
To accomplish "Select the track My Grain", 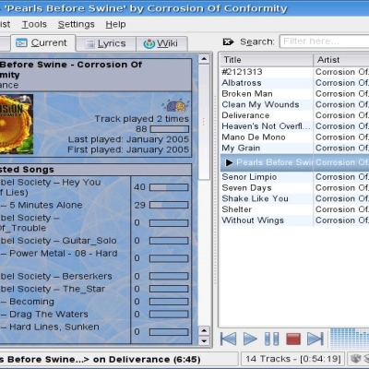I will coord(294,148).
